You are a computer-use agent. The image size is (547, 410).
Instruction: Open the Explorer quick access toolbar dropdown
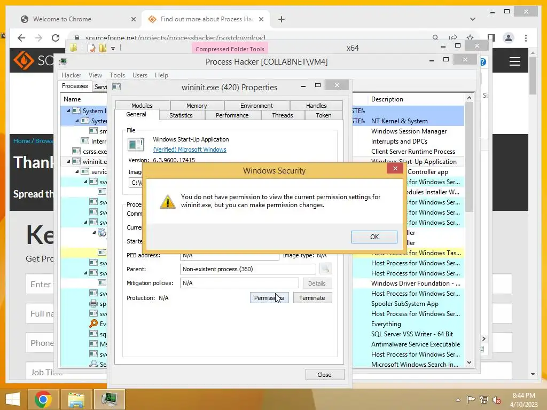113,49
